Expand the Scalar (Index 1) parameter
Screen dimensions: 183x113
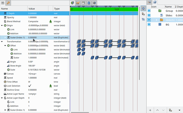point(5,37)
